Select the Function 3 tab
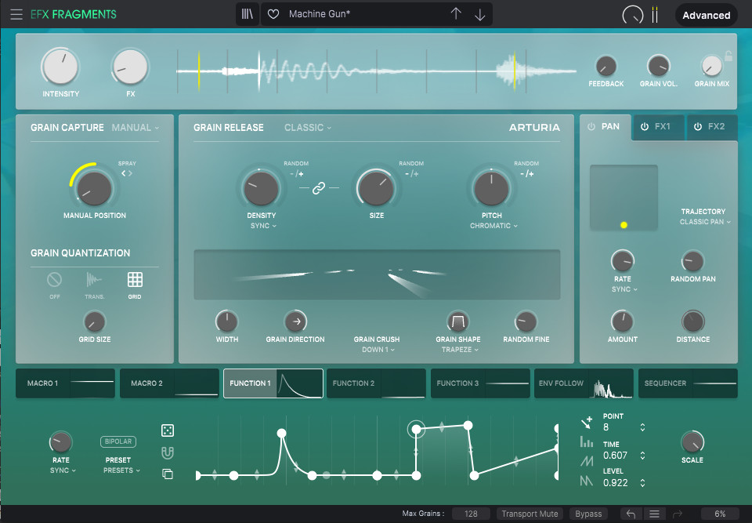This screenshot has width=752, height=523. click(x=480, y=383)
